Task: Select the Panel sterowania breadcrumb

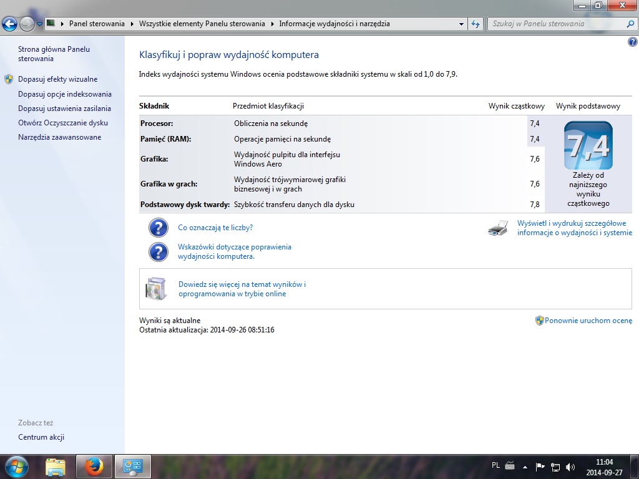Action: [x=97, y=24]
